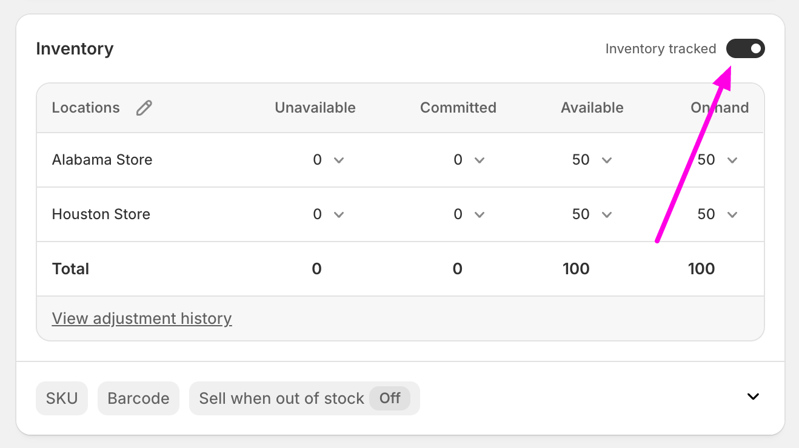The height and width of the screenshot is (448, 799).
Task: Expand the inventory details chevron
Action: tap(753, 397)
